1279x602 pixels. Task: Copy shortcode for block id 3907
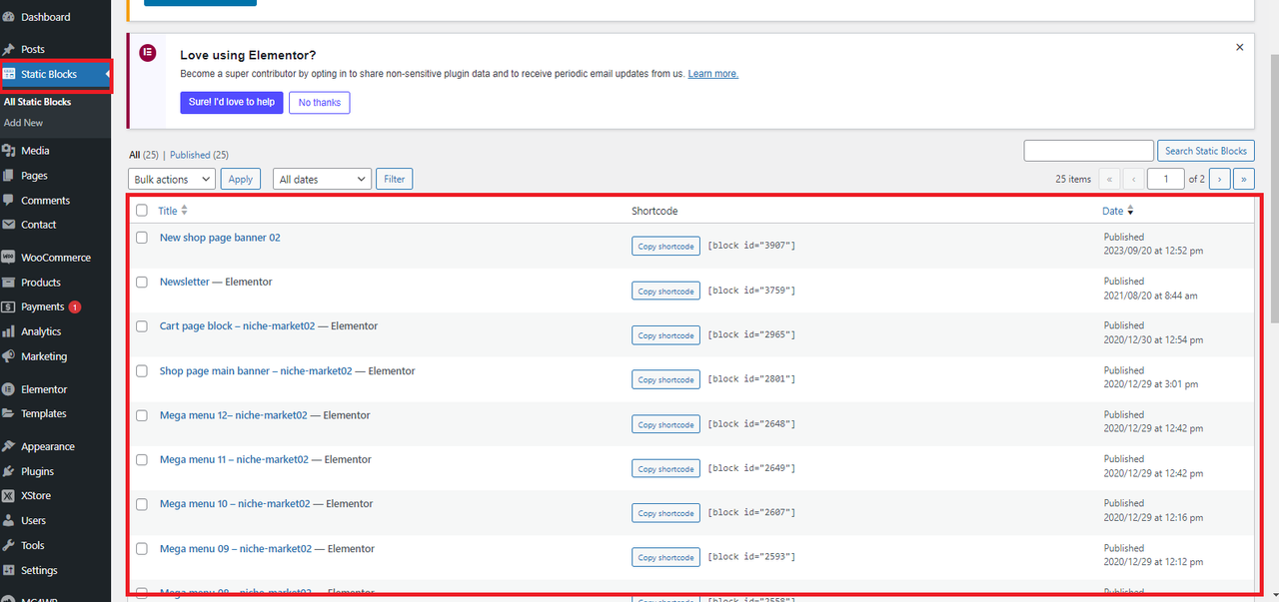click(x=665, y=247)
